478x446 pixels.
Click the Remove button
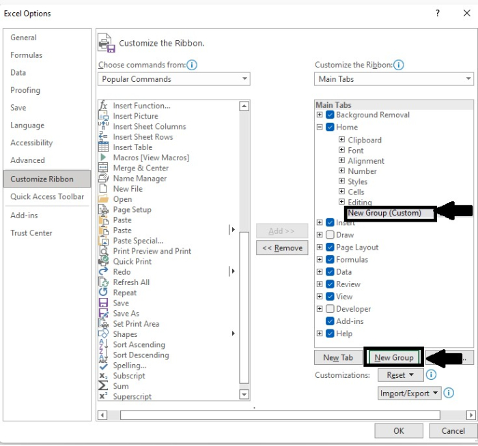coord(282,248)
